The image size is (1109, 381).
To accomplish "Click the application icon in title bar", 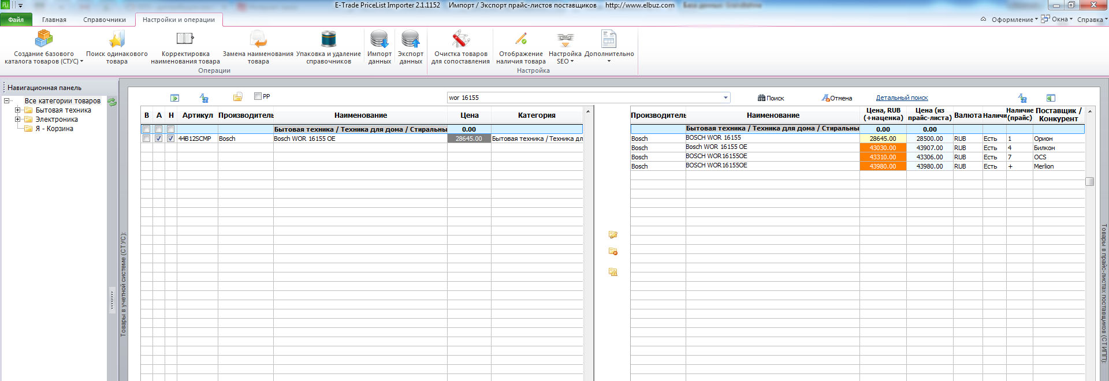I will pyautogui.click(x=5, y=5).
